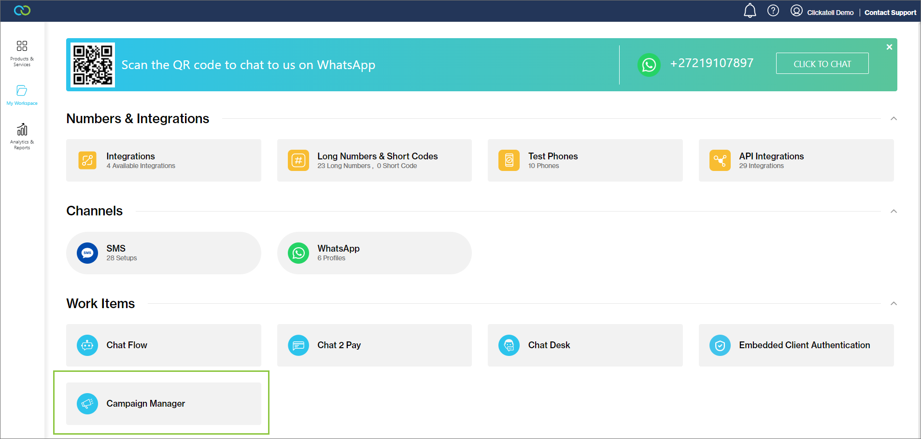The height and width of the screenshot is (439, 921).
Task: Open Products & Services in sidebar
Action: click(22, 53)
